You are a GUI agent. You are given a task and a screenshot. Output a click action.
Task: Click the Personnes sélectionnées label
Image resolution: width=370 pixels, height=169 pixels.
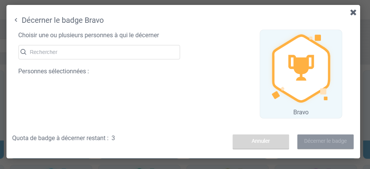tap(54, 71)
